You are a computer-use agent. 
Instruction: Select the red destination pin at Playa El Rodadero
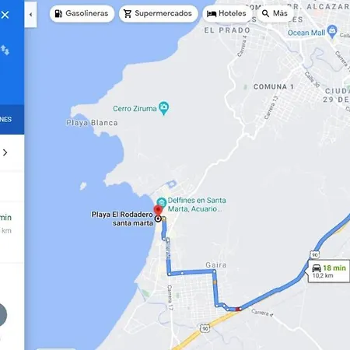[158, 211]
